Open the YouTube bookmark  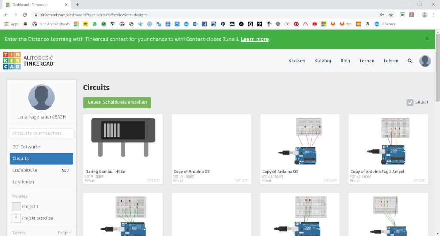click(x=315, y=24)
